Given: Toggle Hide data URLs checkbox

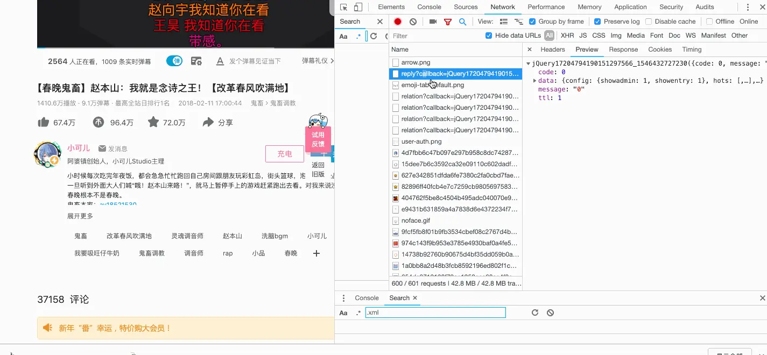Looking at the screenshot, I should [x=489, y=35].
